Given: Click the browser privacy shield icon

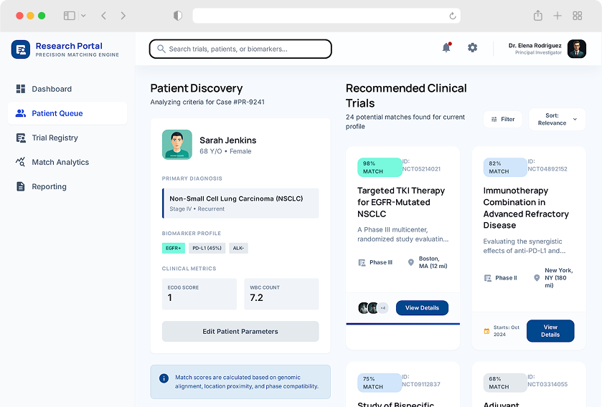Looking at the screenshot, I should tap(178, 16).
